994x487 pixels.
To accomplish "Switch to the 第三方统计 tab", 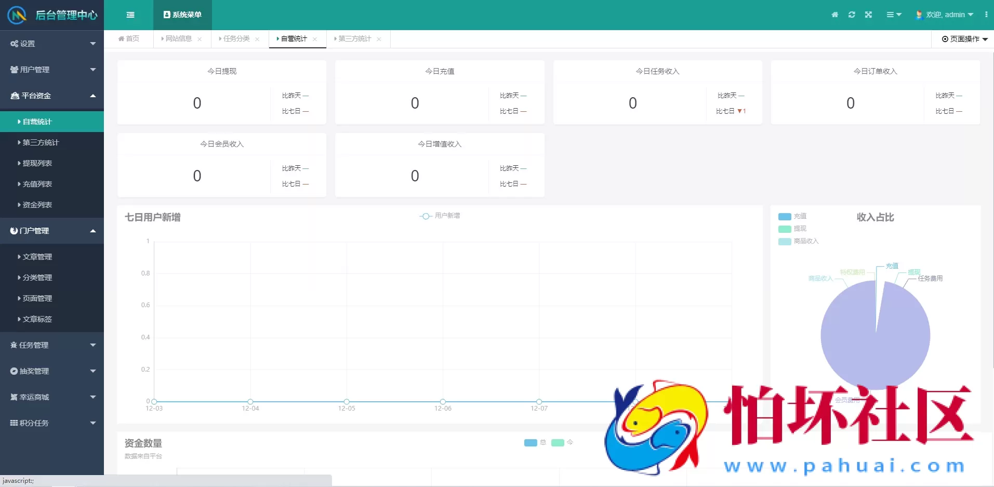I will (x=355, y=38).
